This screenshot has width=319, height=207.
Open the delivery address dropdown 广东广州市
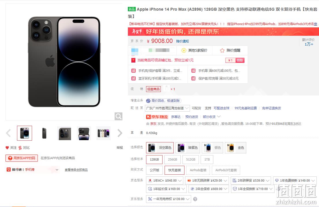click(167, 108)
